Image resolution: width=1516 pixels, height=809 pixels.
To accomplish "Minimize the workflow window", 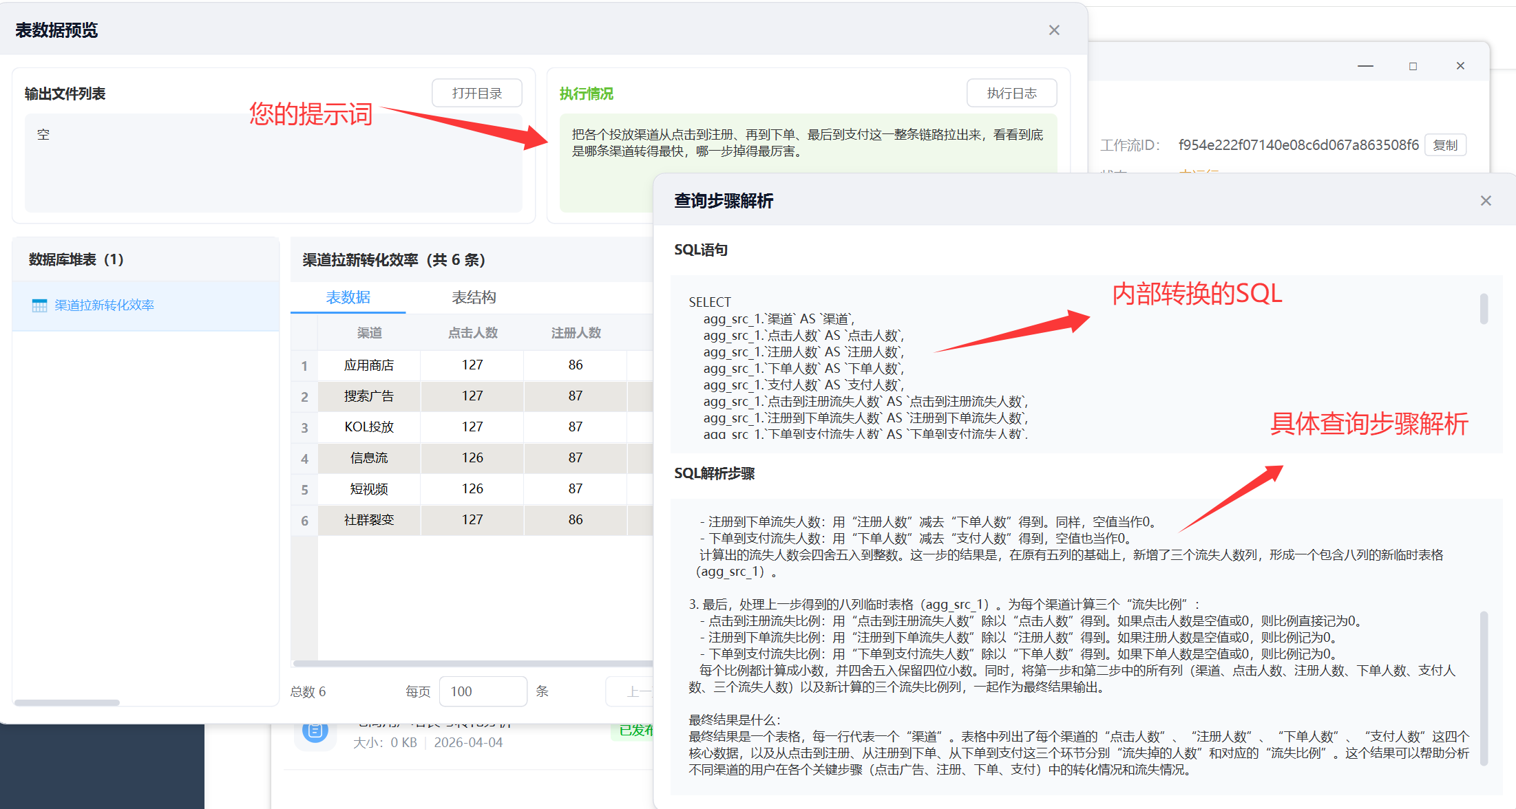I will point(1365,66).
